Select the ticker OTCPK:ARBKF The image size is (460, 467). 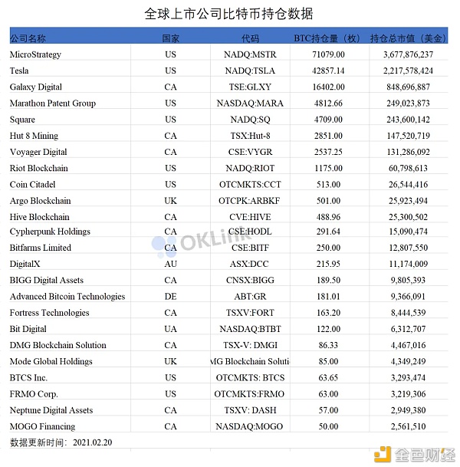click(249, 201)
